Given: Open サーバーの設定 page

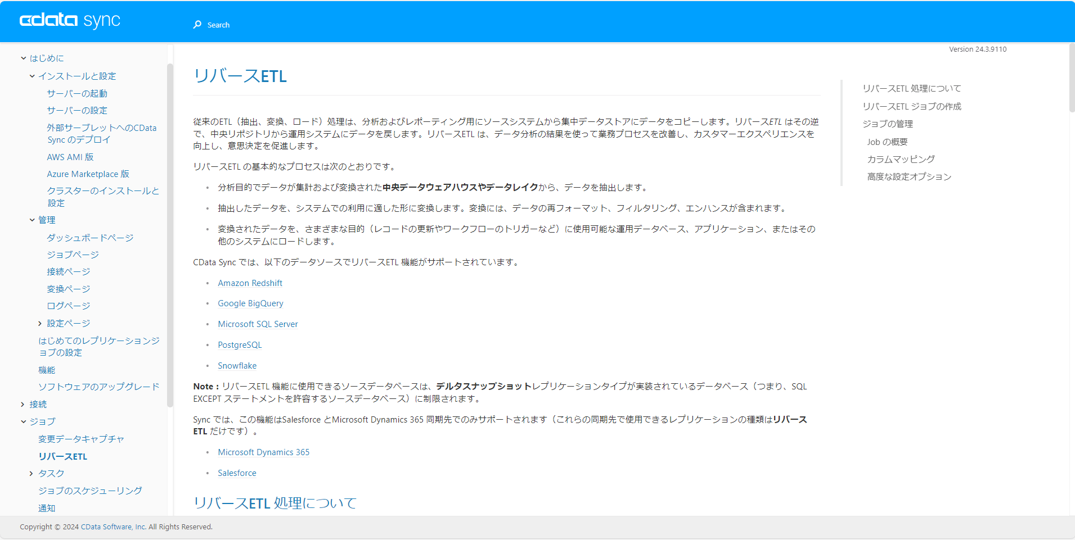Looking at the screenshot, I should pos(77,111).
